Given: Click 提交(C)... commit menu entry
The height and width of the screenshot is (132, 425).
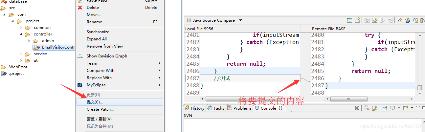Looking at the screenshot, I should 120,102.
